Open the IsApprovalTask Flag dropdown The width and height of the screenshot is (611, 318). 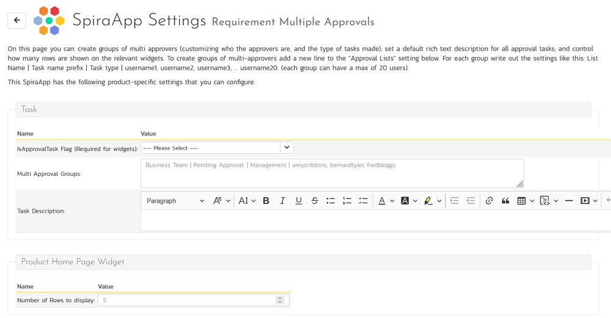click(287, 148)
